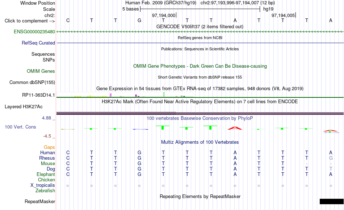Click the '5 bases' scale bar label

tap(130, 9)
